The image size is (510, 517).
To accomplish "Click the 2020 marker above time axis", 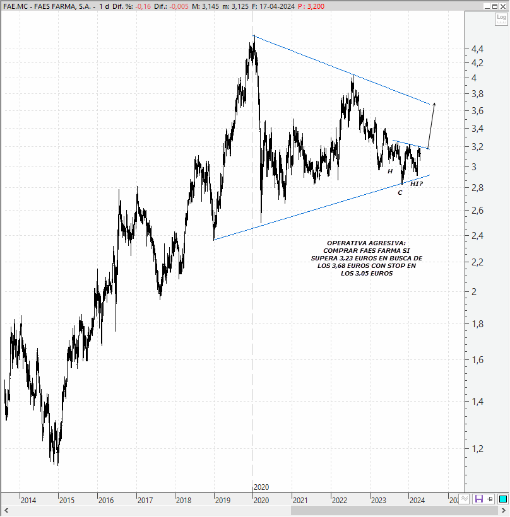I will pos(261,487).
